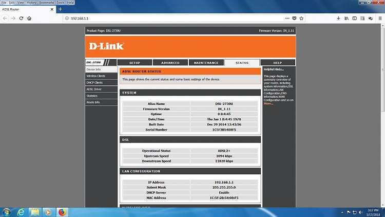The width and height of the screenshot is (385, 217).
Task: Click the volume speaker tray icon
Action: point(361,212)
